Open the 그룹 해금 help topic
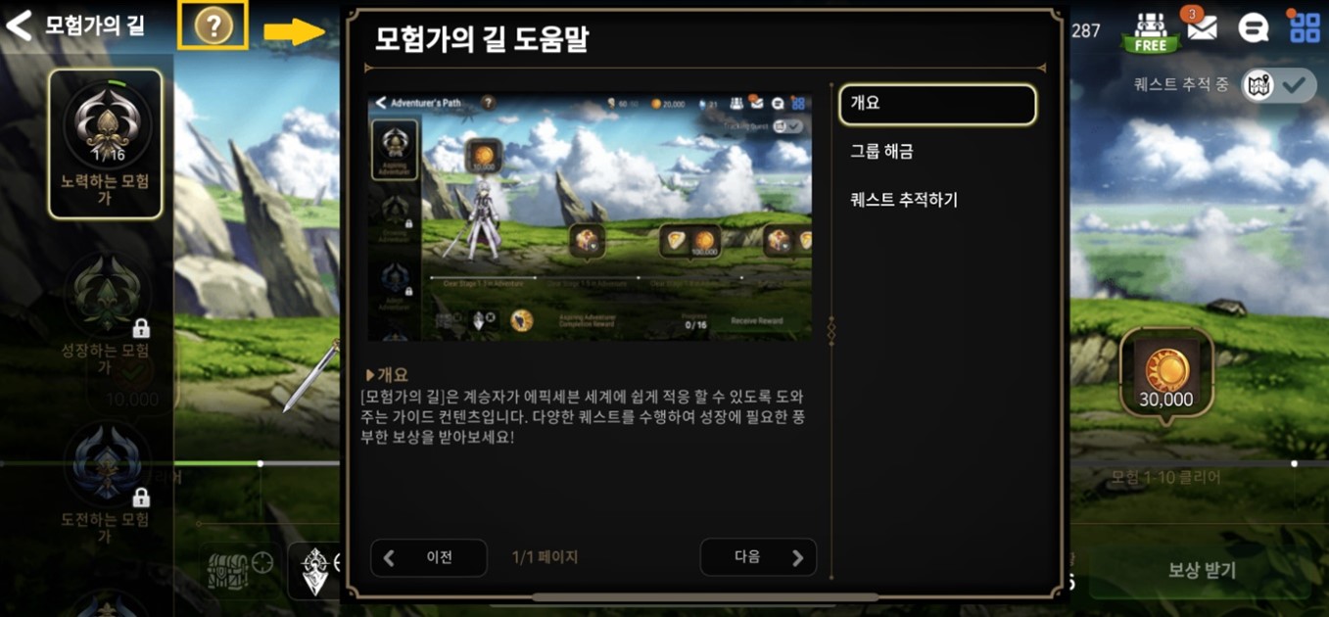 click(x=937, y=152)
